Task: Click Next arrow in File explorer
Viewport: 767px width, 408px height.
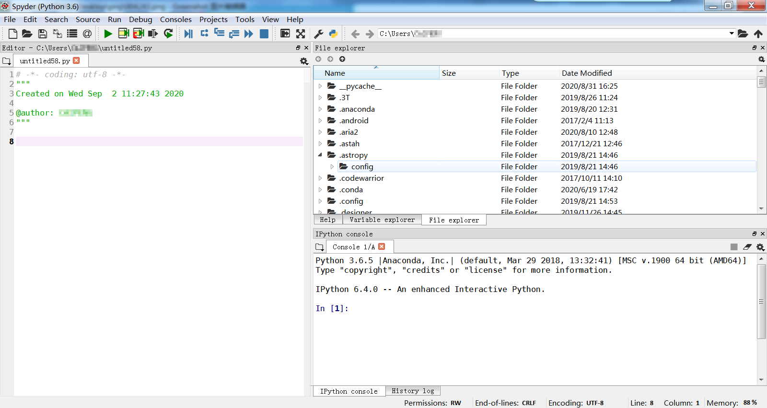Action: click(330, 59)
